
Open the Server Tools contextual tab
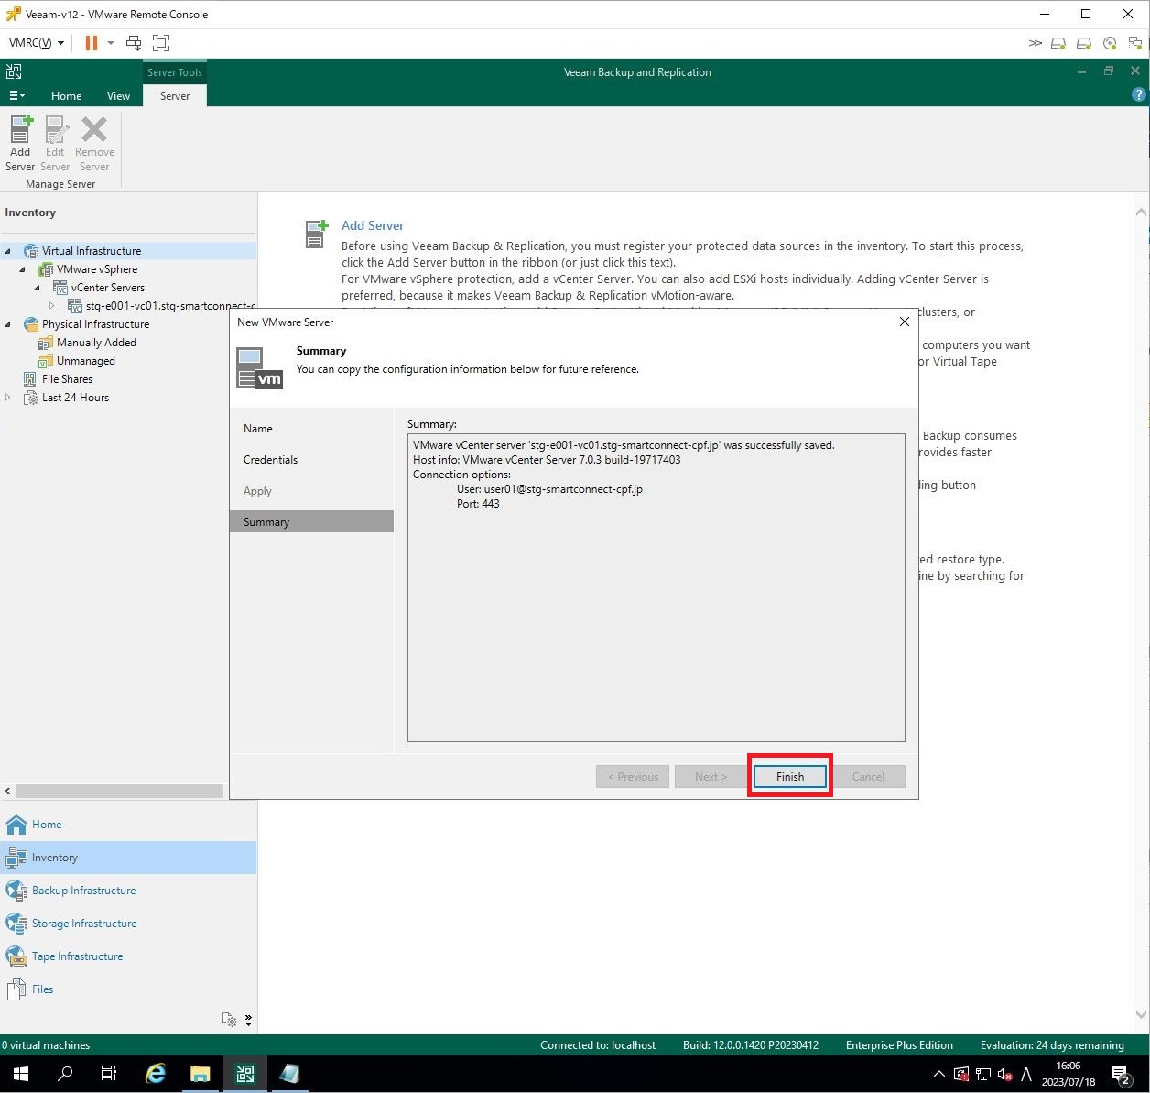click(175, 72)
